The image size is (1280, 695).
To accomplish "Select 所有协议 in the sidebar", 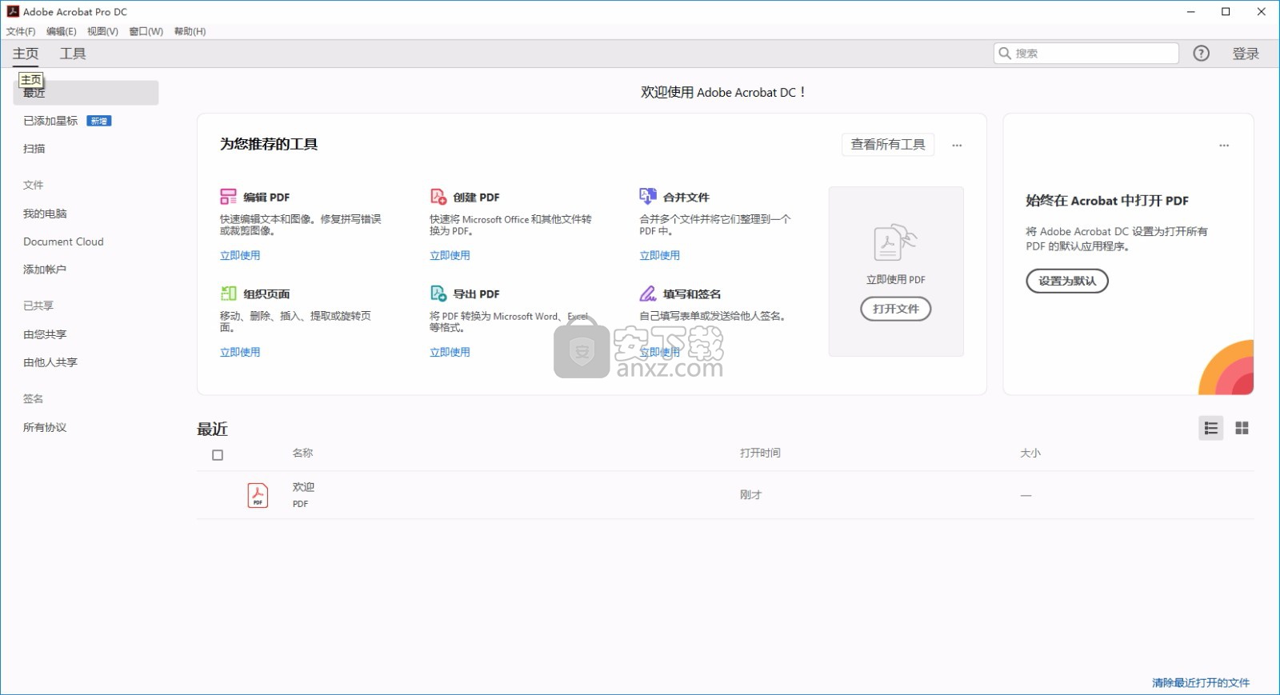I will (x=45, y=427).
